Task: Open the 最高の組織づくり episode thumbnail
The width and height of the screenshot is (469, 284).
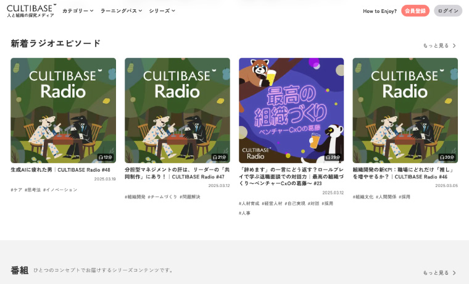Action: point(291,111)
